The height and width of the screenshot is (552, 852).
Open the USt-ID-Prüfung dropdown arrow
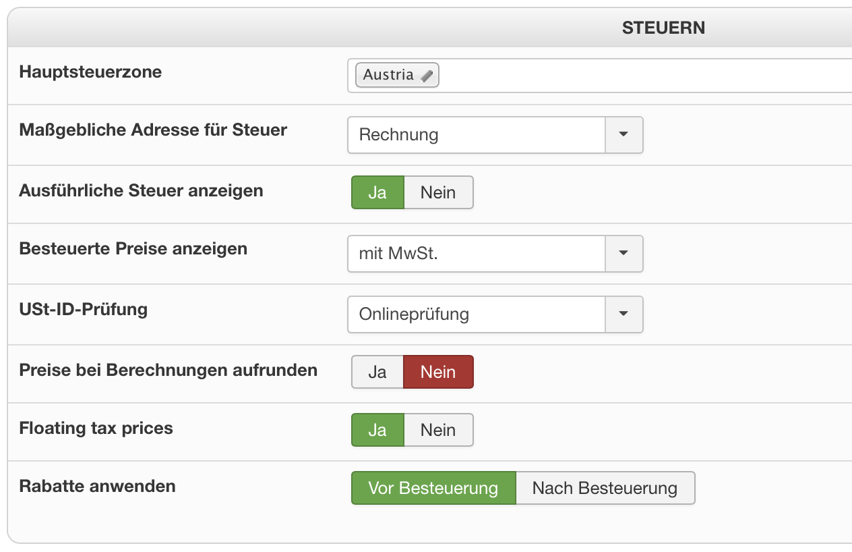(x=623, y=314)
